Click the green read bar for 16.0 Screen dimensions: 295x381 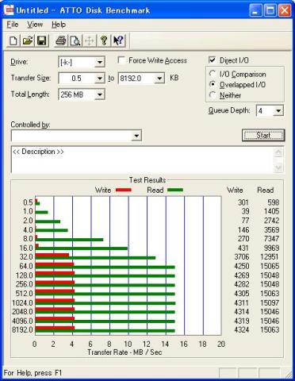[x=82, y=248]
